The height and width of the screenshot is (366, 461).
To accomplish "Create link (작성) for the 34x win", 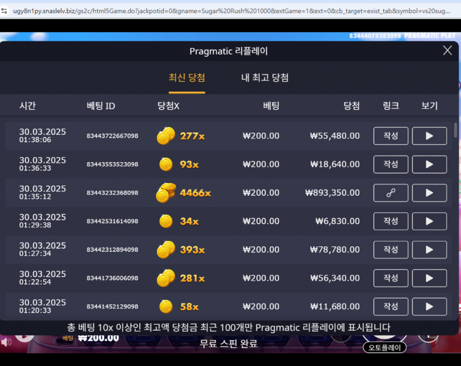I will click(x=391, y=221).
